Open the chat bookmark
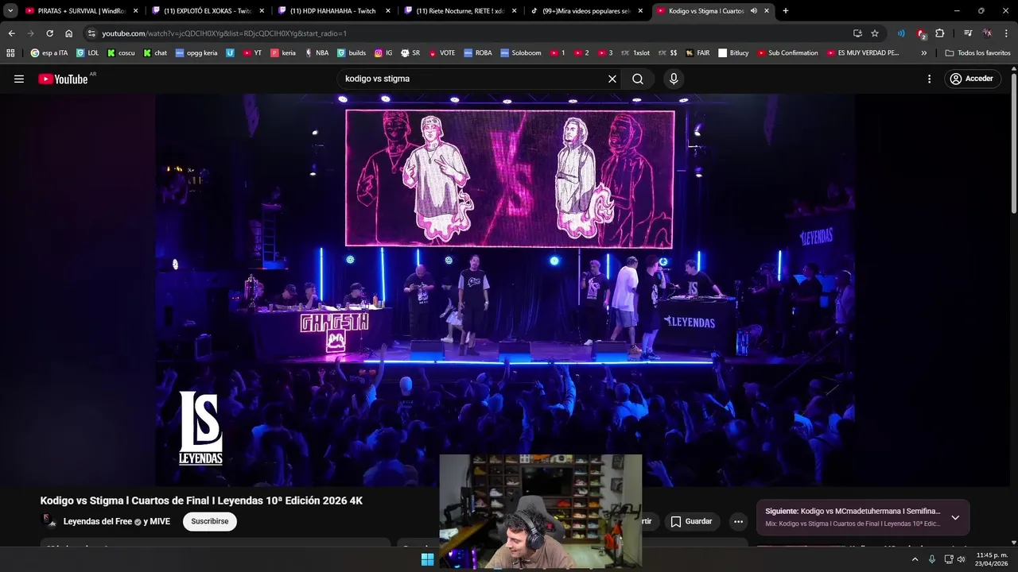This screenshot has width=1018, height=572. pos(155,53)
